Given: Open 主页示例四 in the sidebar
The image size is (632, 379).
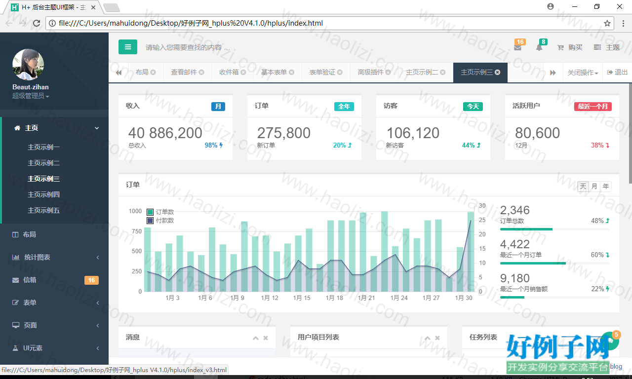Looking at the screenshot, I should [x=43, y=194].
